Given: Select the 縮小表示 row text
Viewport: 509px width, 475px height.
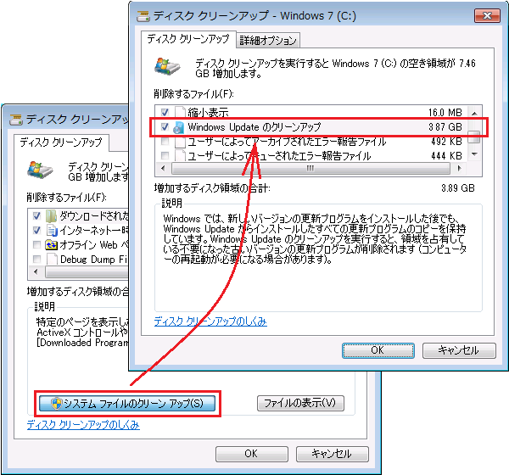Looking at the screenshot, I should 208,113.
